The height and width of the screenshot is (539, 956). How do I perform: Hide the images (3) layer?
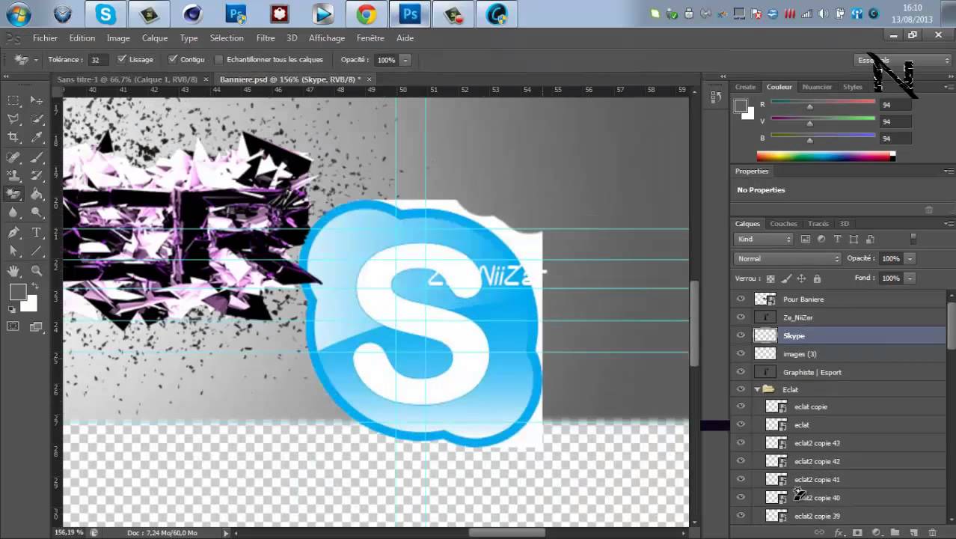pos(741,353)
